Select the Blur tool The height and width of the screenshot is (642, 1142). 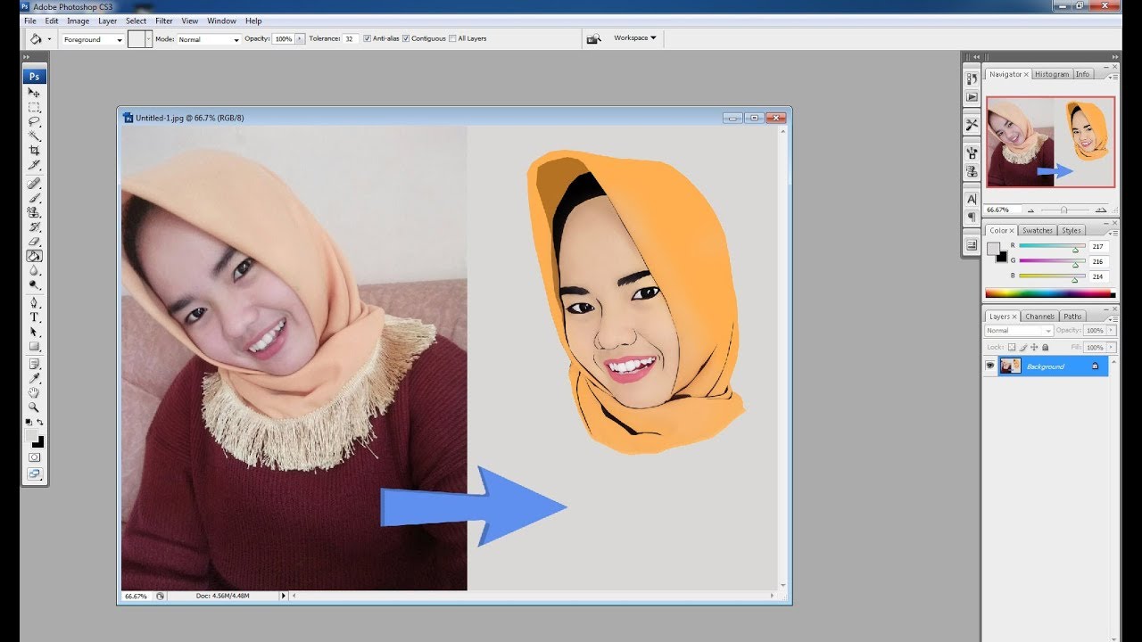pyautogui.click(x=34, y=270)
